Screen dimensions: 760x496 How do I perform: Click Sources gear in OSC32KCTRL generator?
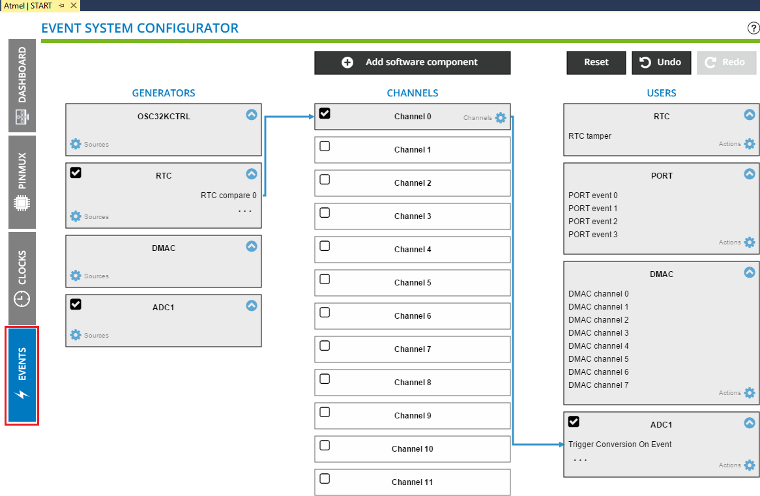76,144
